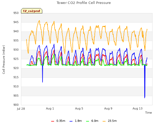The image size is (168, 126).
Task: Select the 1.8m legend label
Action: click(78, 121)
